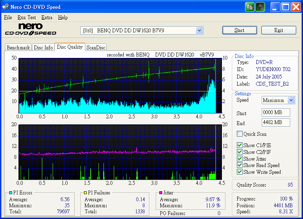Click the Progress value 100 %

(x=286, y=199)
